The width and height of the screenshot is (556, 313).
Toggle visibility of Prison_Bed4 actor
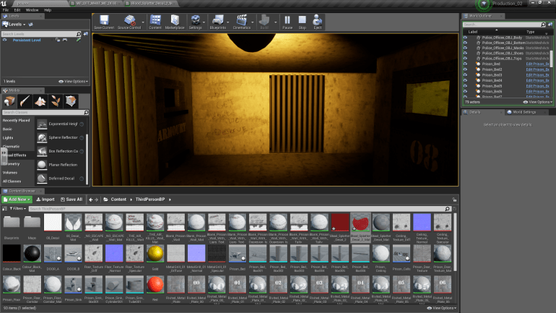[x=465, y=80]
